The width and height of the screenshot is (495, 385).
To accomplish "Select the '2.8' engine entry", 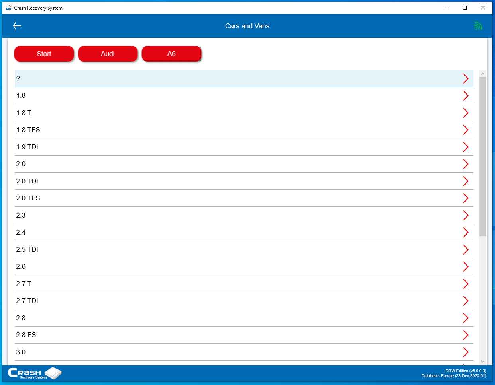I will (244, 318).
